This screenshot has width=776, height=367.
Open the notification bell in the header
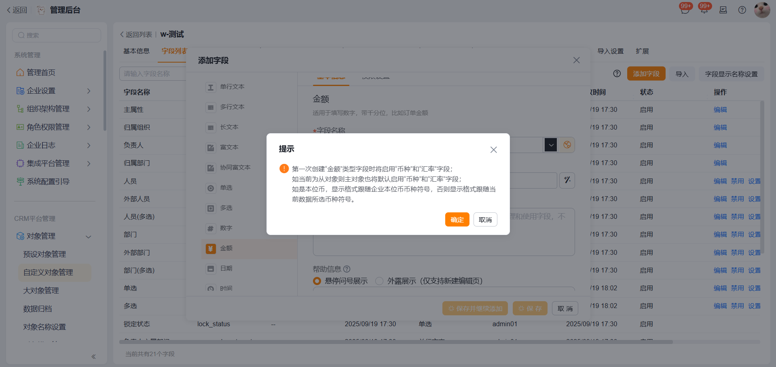pyautogui.click(x=704, y=10)
